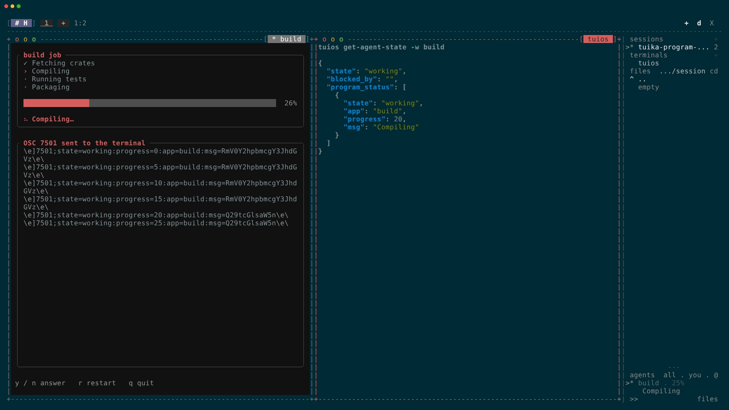Switch to workspace tab 1

pos(46,23)
